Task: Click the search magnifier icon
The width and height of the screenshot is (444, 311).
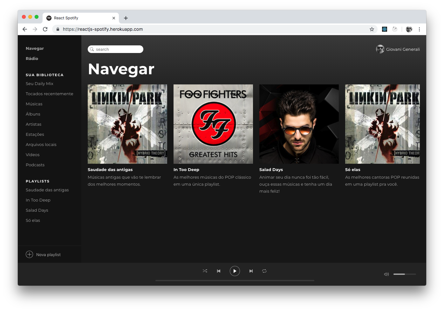Action: [92, 49]
